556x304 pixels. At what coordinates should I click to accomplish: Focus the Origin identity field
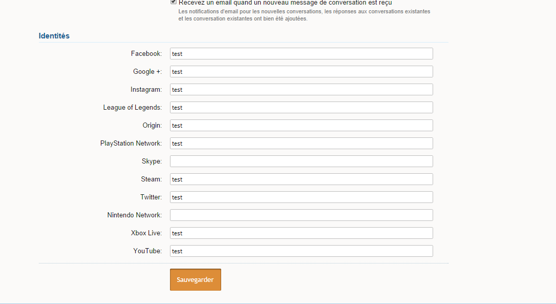click(x=302, y=126)
